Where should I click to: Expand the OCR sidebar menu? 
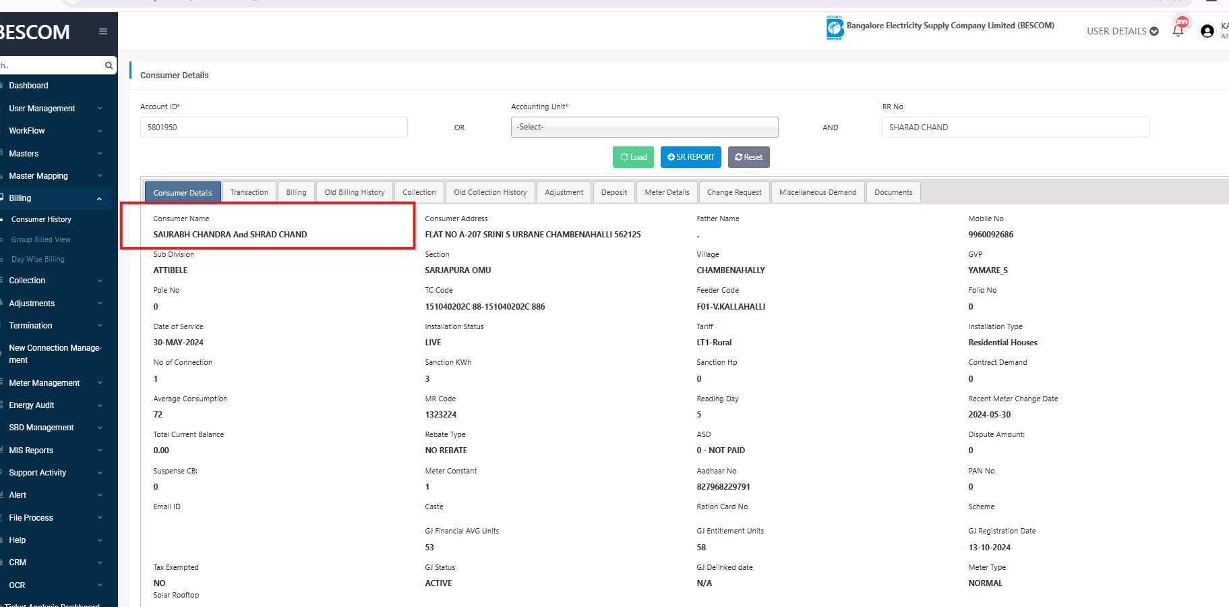[x=55, y=585]
